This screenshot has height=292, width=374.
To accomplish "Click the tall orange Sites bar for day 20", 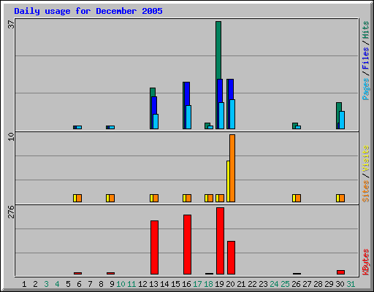I will (232, 168).
